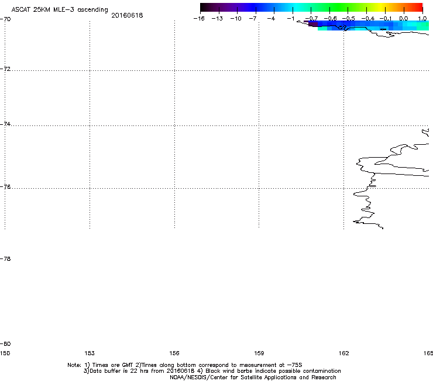Click the dark purple data cell in the swath
The width and height of the screenshot is (433, 381).
tap(313, 25)
